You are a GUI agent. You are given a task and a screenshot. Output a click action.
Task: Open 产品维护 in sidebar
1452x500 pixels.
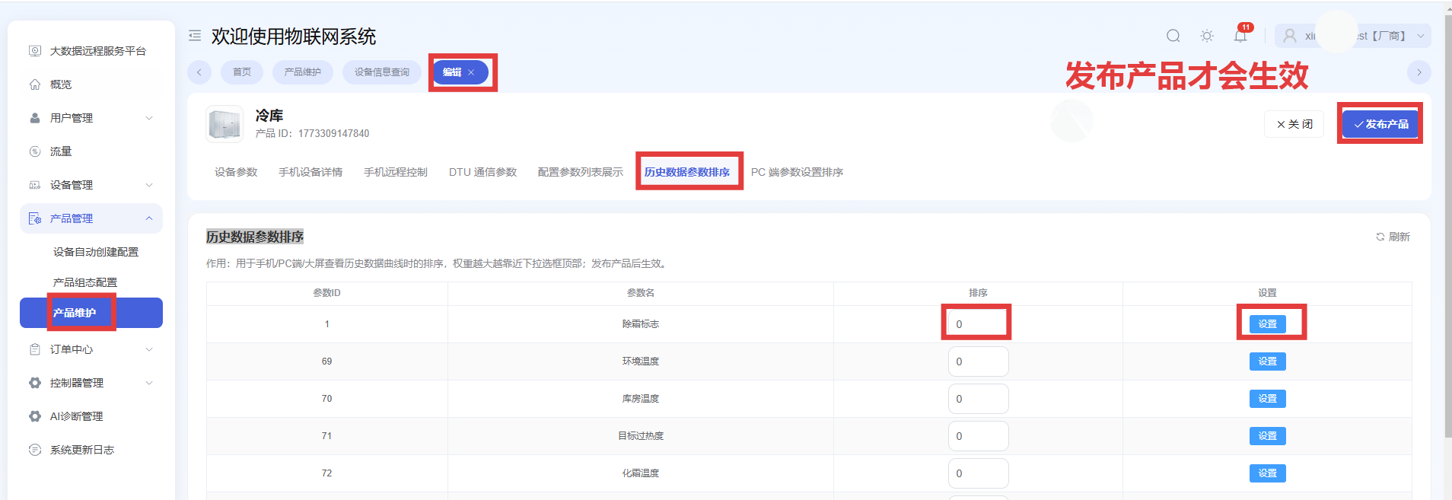[x=91, y=313]
